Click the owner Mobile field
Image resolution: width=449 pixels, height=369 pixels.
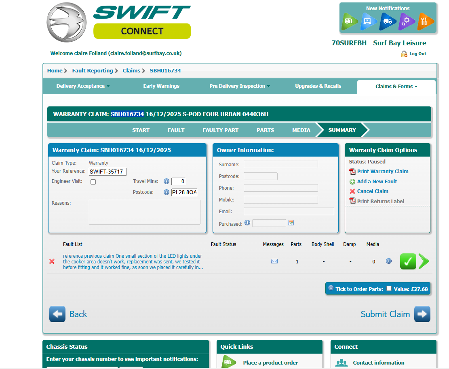[x=280, y=200]
